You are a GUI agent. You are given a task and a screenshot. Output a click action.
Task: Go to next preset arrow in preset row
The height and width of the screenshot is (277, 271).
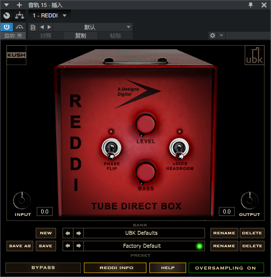[x=78, y=246]
